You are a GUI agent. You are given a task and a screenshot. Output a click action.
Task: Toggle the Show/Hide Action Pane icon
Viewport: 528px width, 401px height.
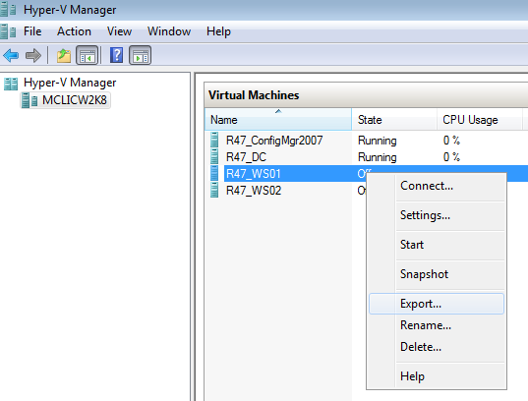140,55
